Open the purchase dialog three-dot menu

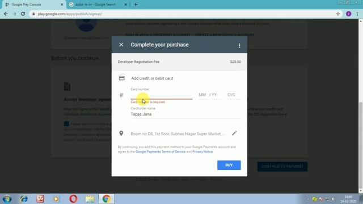[x=239, y=45]
